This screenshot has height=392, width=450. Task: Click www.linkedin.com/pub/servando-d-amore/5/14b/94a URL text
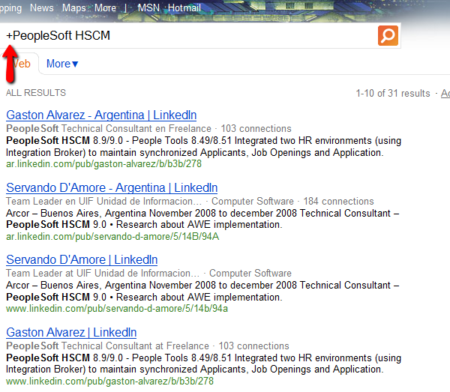click(x=117, y=309)
